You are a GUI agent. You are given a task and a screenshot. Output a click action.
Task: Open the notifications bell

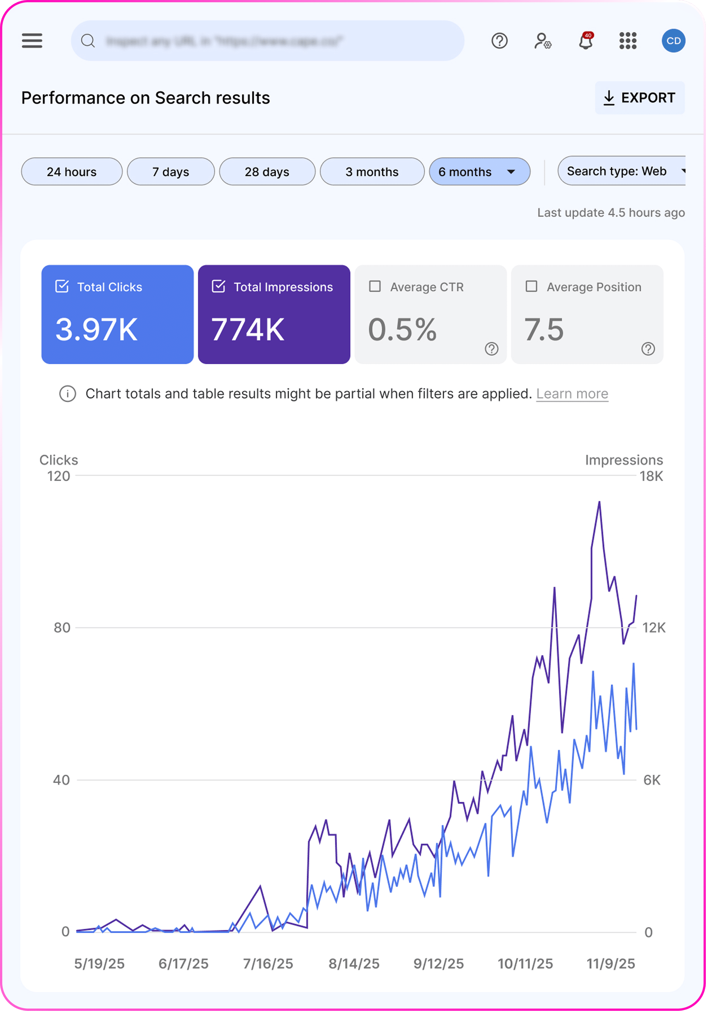[585, 41]
